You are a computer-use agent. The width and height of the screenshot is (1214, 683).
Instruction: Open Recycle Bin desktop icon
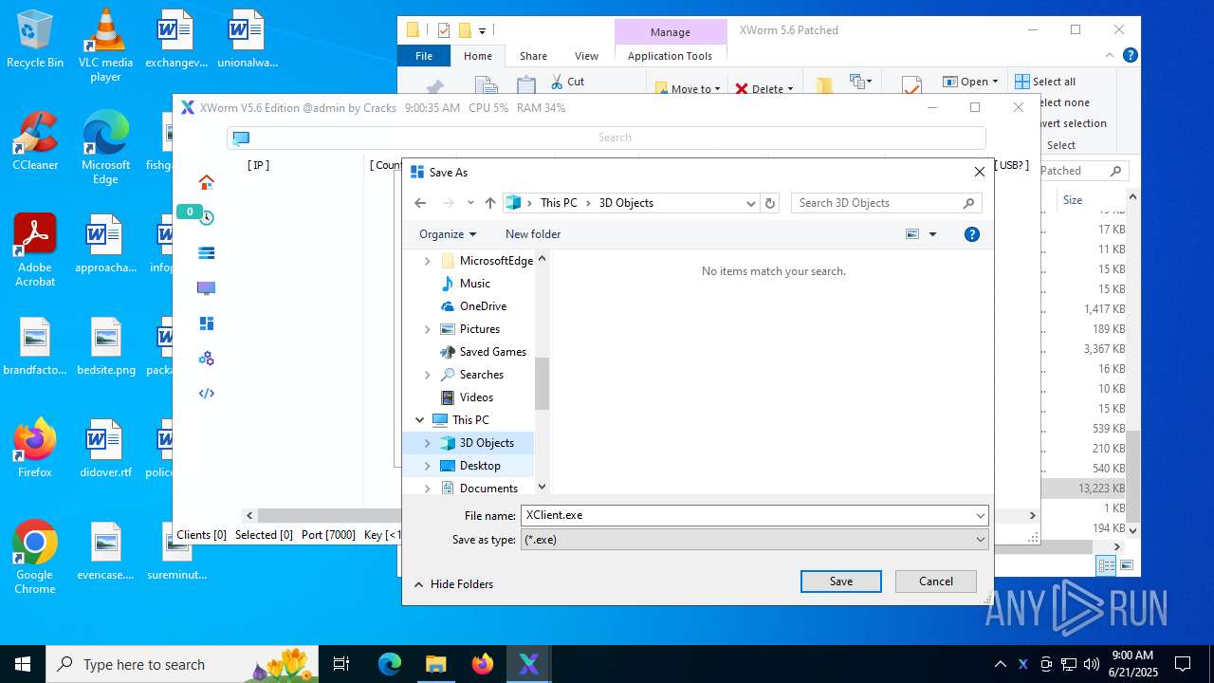(35, 40)
